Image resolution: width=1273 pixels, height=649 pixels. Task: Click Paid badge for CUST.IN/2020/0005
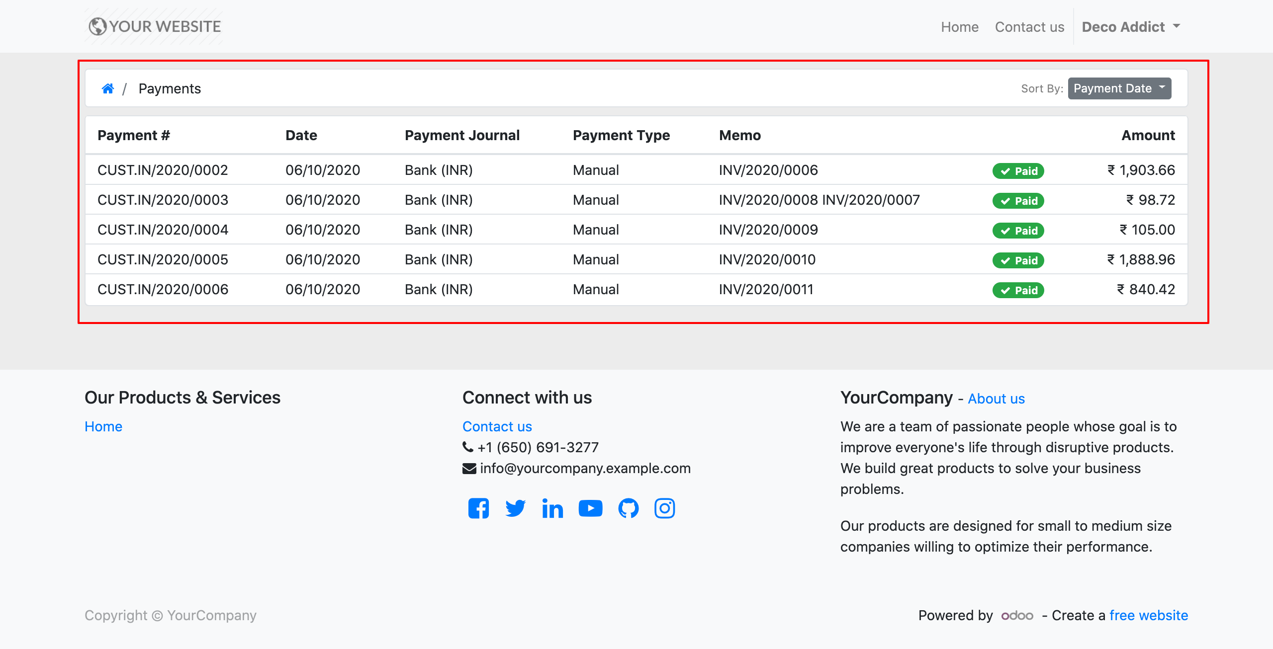pos(1018,260)
